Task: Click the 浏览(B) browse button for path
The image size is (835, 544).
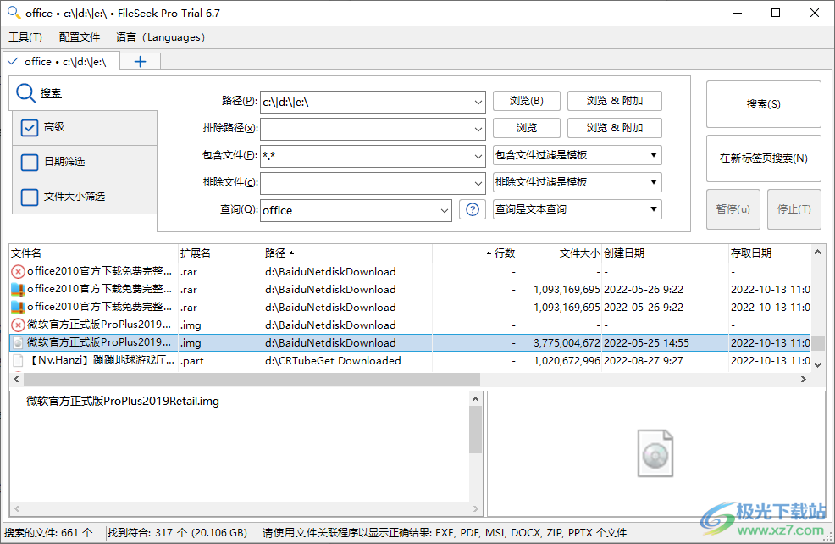Action: 526,101
